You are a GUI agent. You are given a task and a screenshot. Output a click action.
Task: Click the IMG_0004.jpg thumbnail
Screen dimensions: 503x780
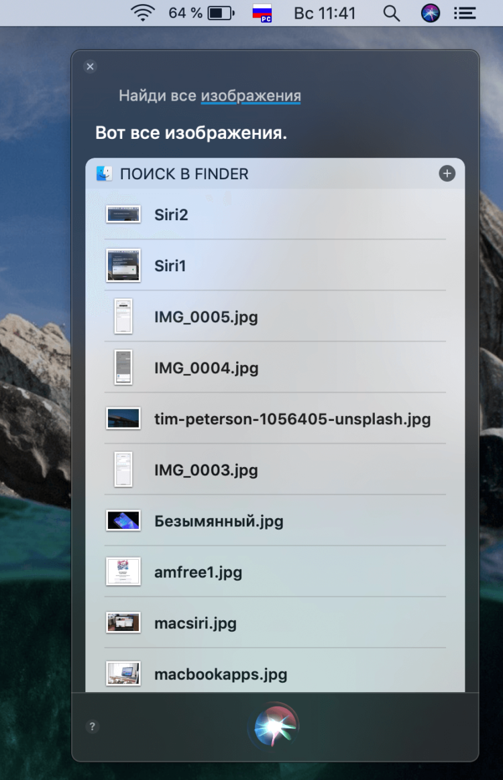point(123,368)
